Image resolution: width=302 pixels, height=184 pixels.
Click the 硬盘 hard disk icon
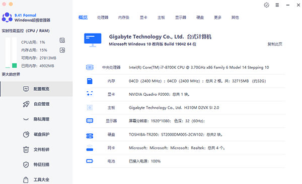pos(90,136)
